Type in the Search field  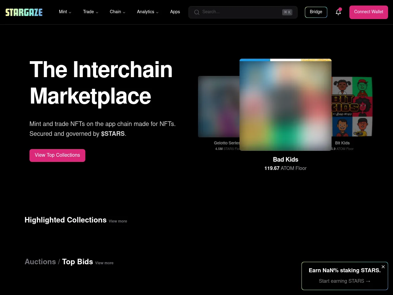click(x=239, y=12)
